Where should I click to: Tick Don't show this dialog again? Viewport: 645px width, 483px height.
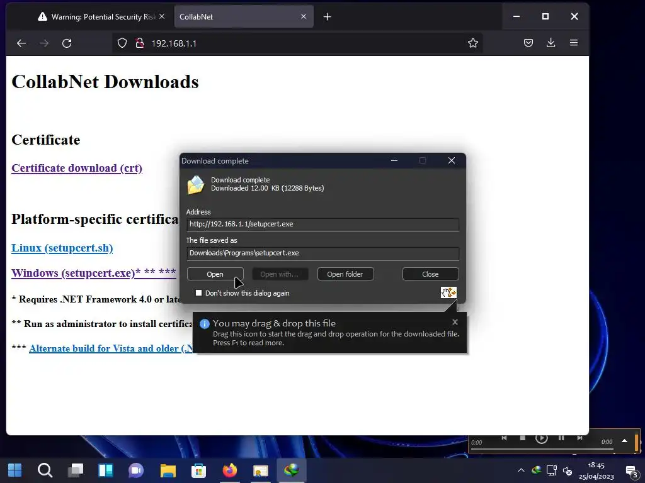198,293
